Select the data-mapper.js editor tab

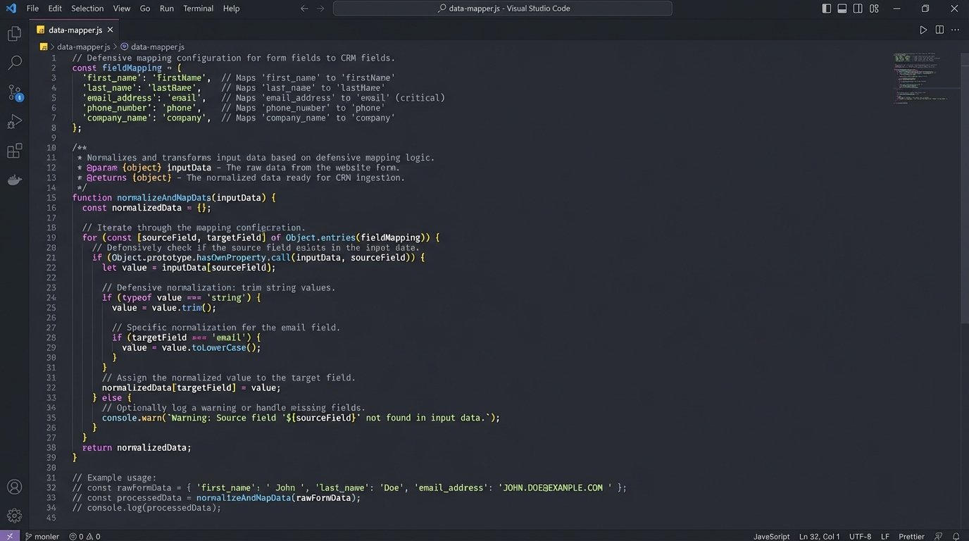(75, 30)
